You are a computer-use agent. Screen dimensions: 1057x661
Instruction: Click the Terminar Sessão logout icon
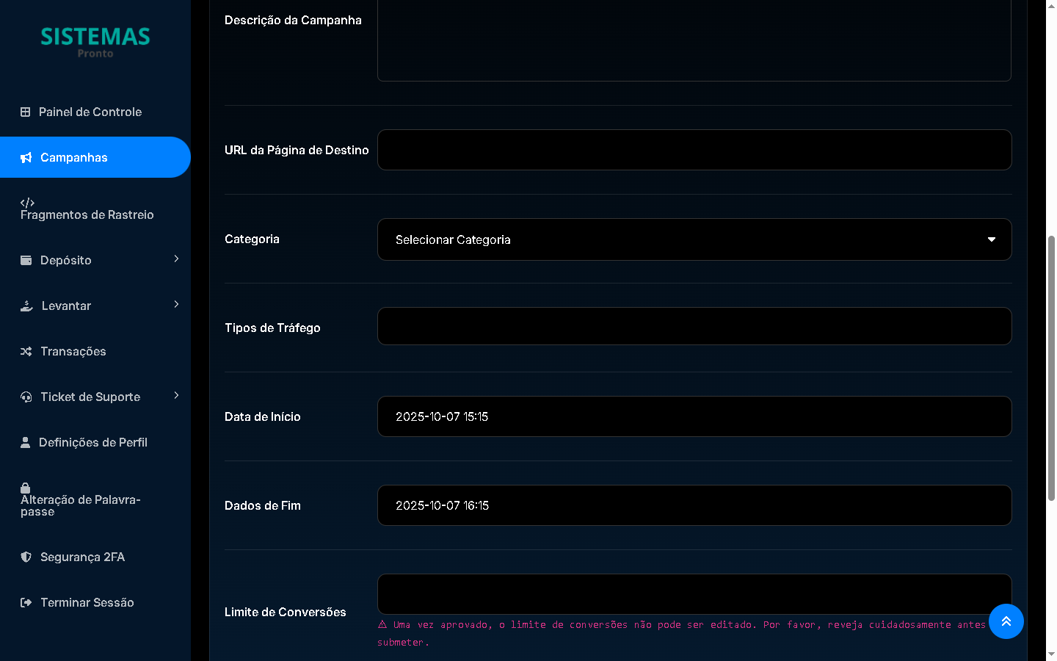[x=26, y=603]
